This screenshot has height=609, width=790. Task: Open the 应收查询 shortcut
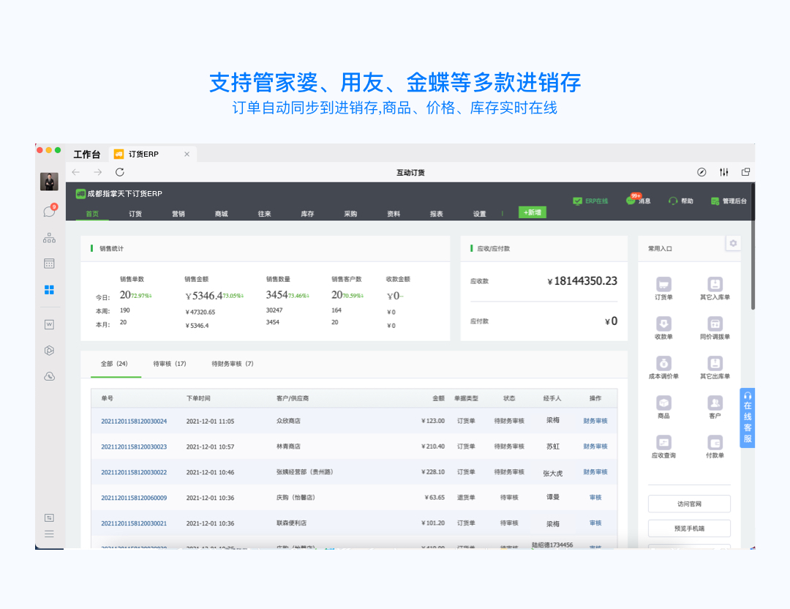tap(663, 447)
